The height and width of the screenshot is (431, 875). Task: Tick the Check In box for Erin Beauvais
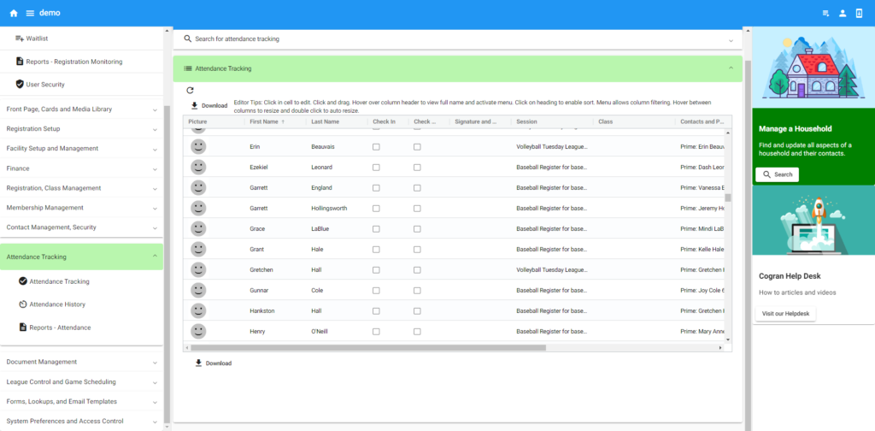click(376, 146)
